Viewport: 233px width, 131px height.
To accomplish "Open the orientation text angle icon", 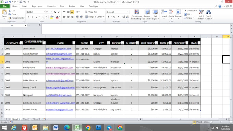I will [x=78, y=12].
